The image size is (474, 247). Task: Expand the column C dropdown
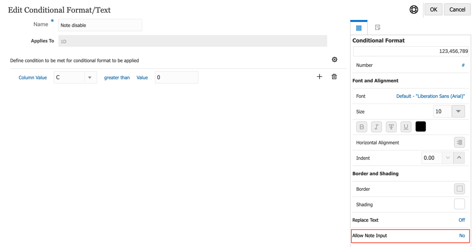point(90,77)
